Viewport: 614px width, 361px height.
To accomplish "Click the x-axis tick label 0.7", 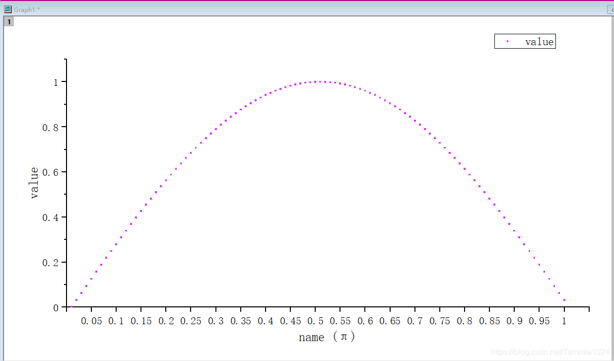I will pos(414,321).
